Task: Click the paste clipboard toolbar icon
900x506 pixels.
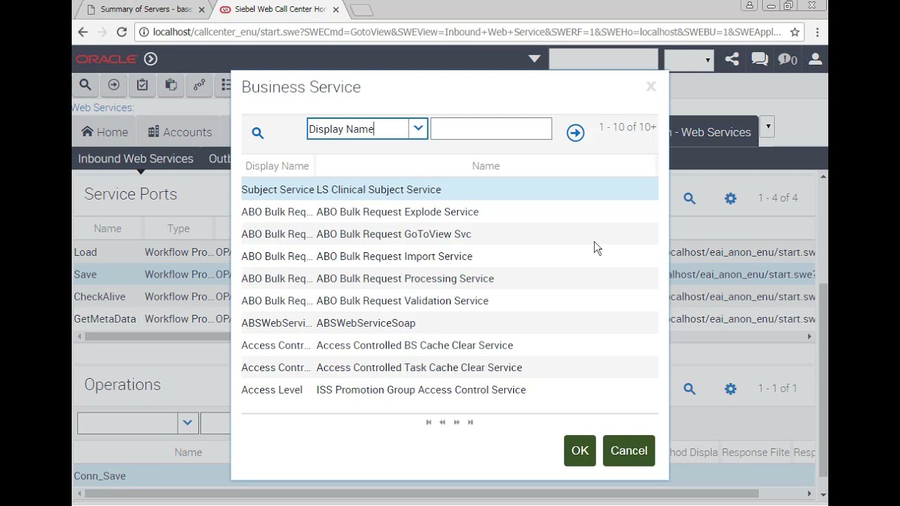Action: click(x=171, y=85)
